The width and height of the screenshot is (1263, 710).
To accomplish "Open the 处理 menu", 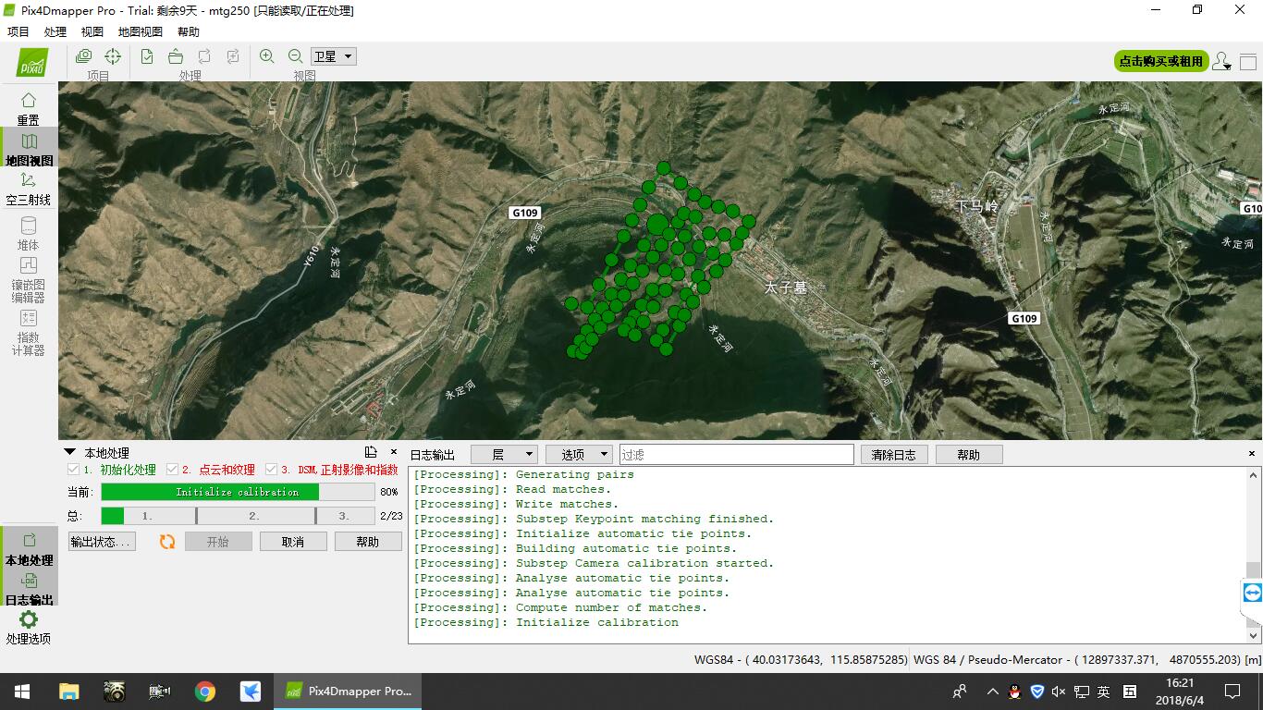I will [x=55, y=31].
